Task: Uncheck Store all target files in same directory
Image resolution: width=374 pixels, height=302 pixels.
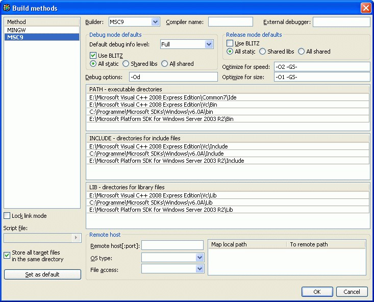Action: (7, 256)
